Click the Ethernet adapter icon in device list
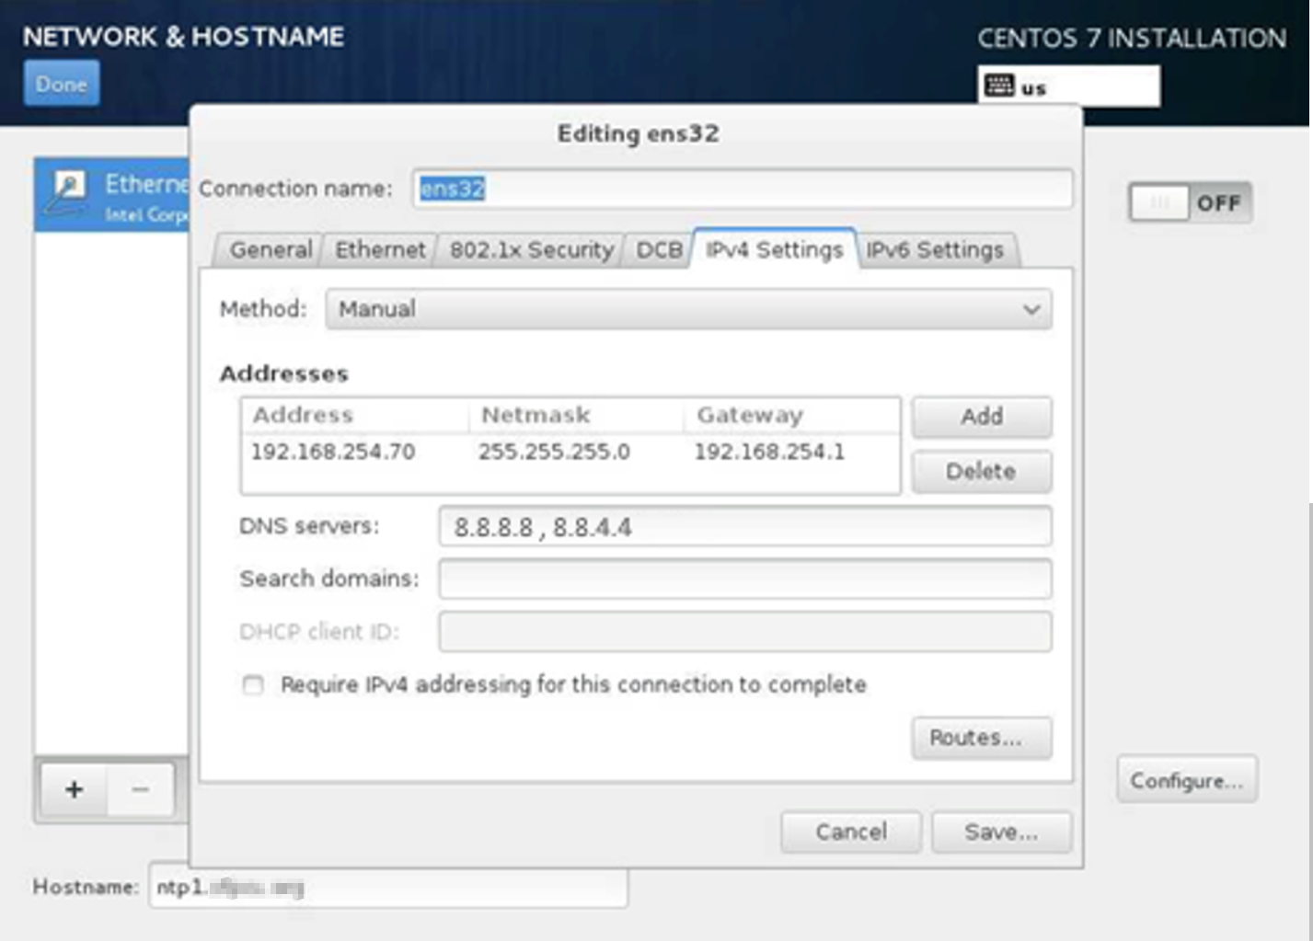Screen dimensions: 1313x941 (x=68, y=190)
